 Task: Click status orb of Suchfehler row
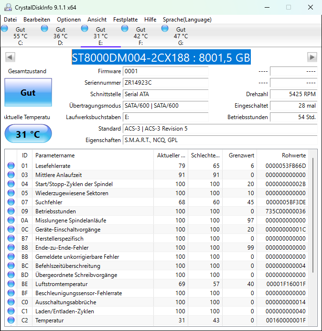point(11,202)
